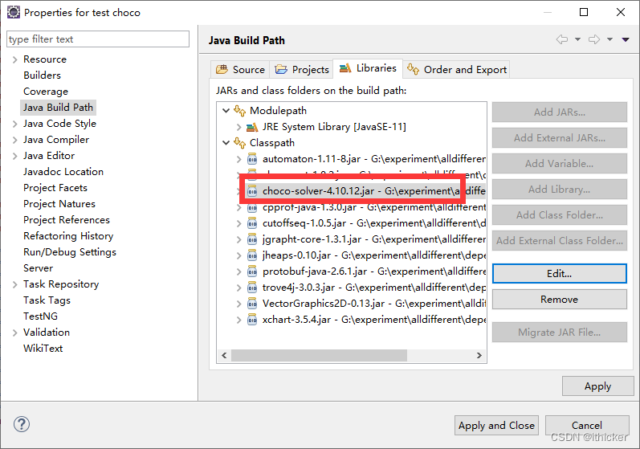This screenshot has height=449, width=640.
Task: Click Apply and Close
Action: [x=496, y=426]
